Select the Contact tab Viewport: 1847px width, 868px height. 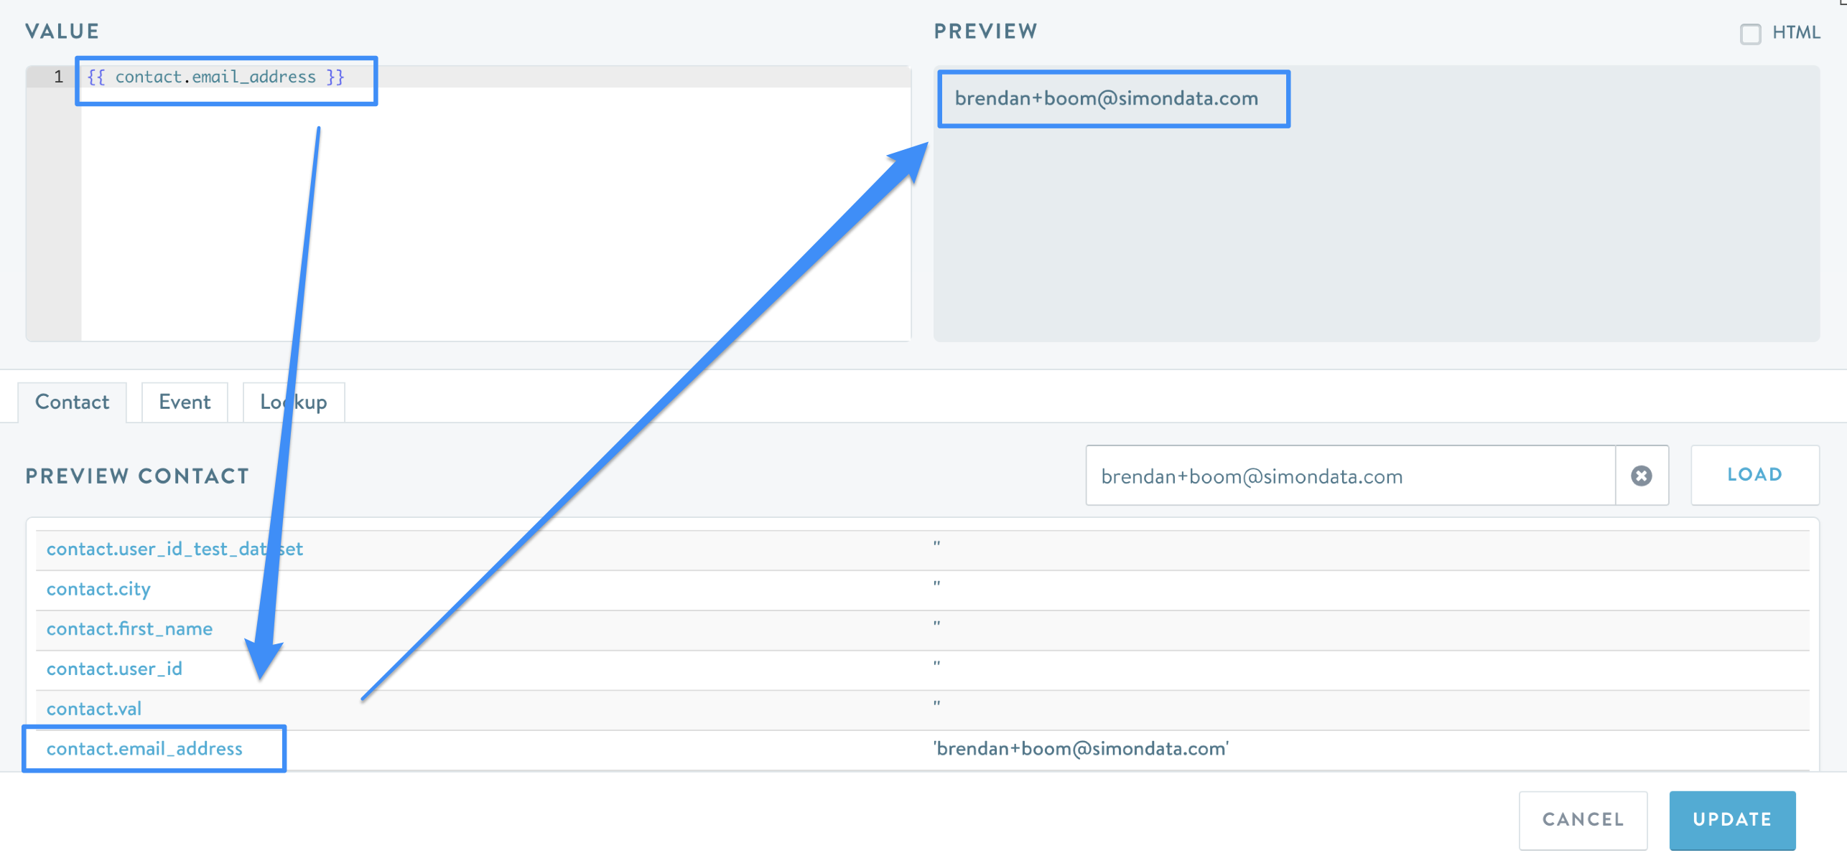click(x=72, y=402)
